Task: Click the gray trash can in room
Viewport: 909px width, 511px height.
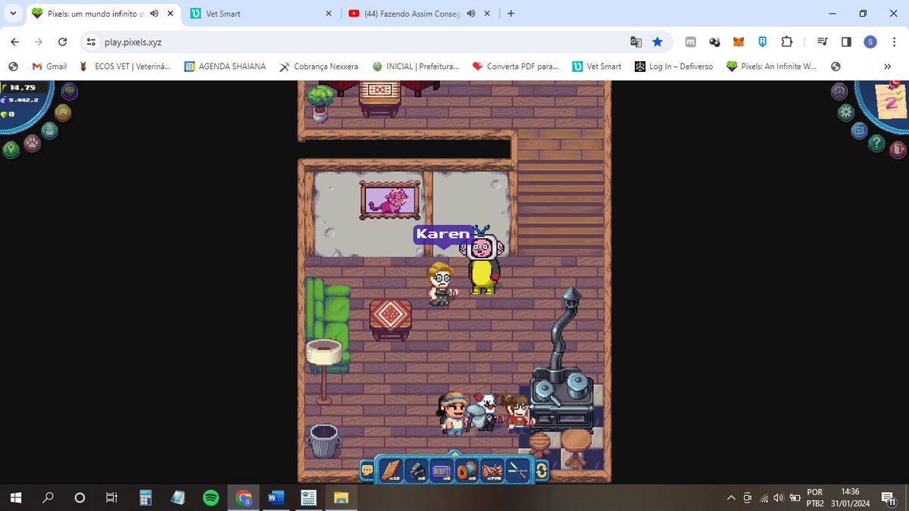Action: [x=323, y=441]
